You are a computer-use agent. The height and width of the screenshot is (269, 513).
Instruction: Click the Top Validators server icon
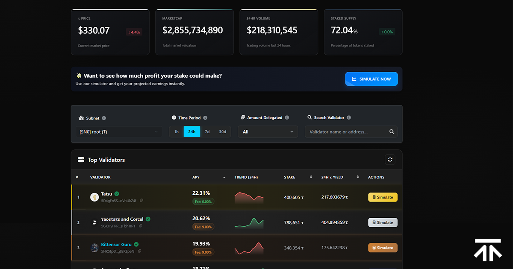click(x=81, y=160)
